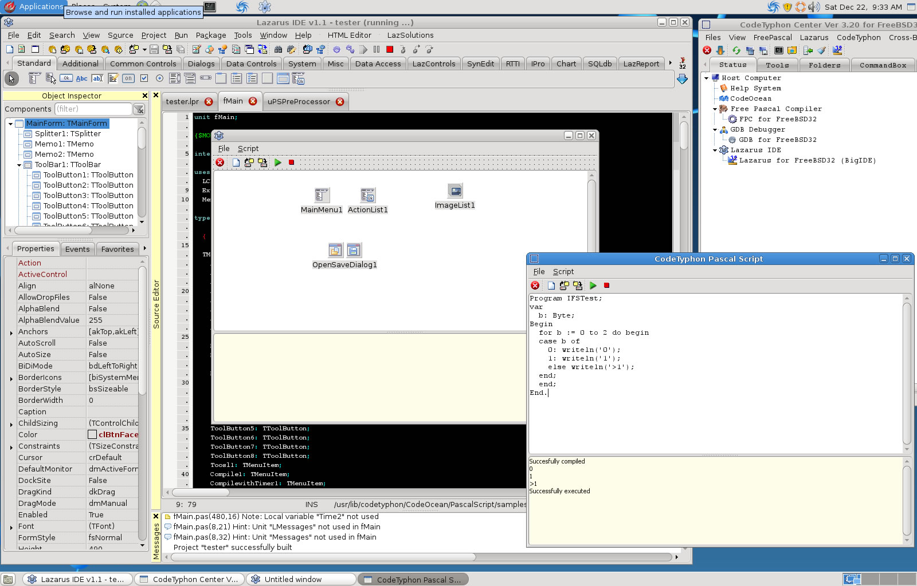Screen dimensions: 917x586
Task: Expand the Constraints property row
Action: click(11, 447)
